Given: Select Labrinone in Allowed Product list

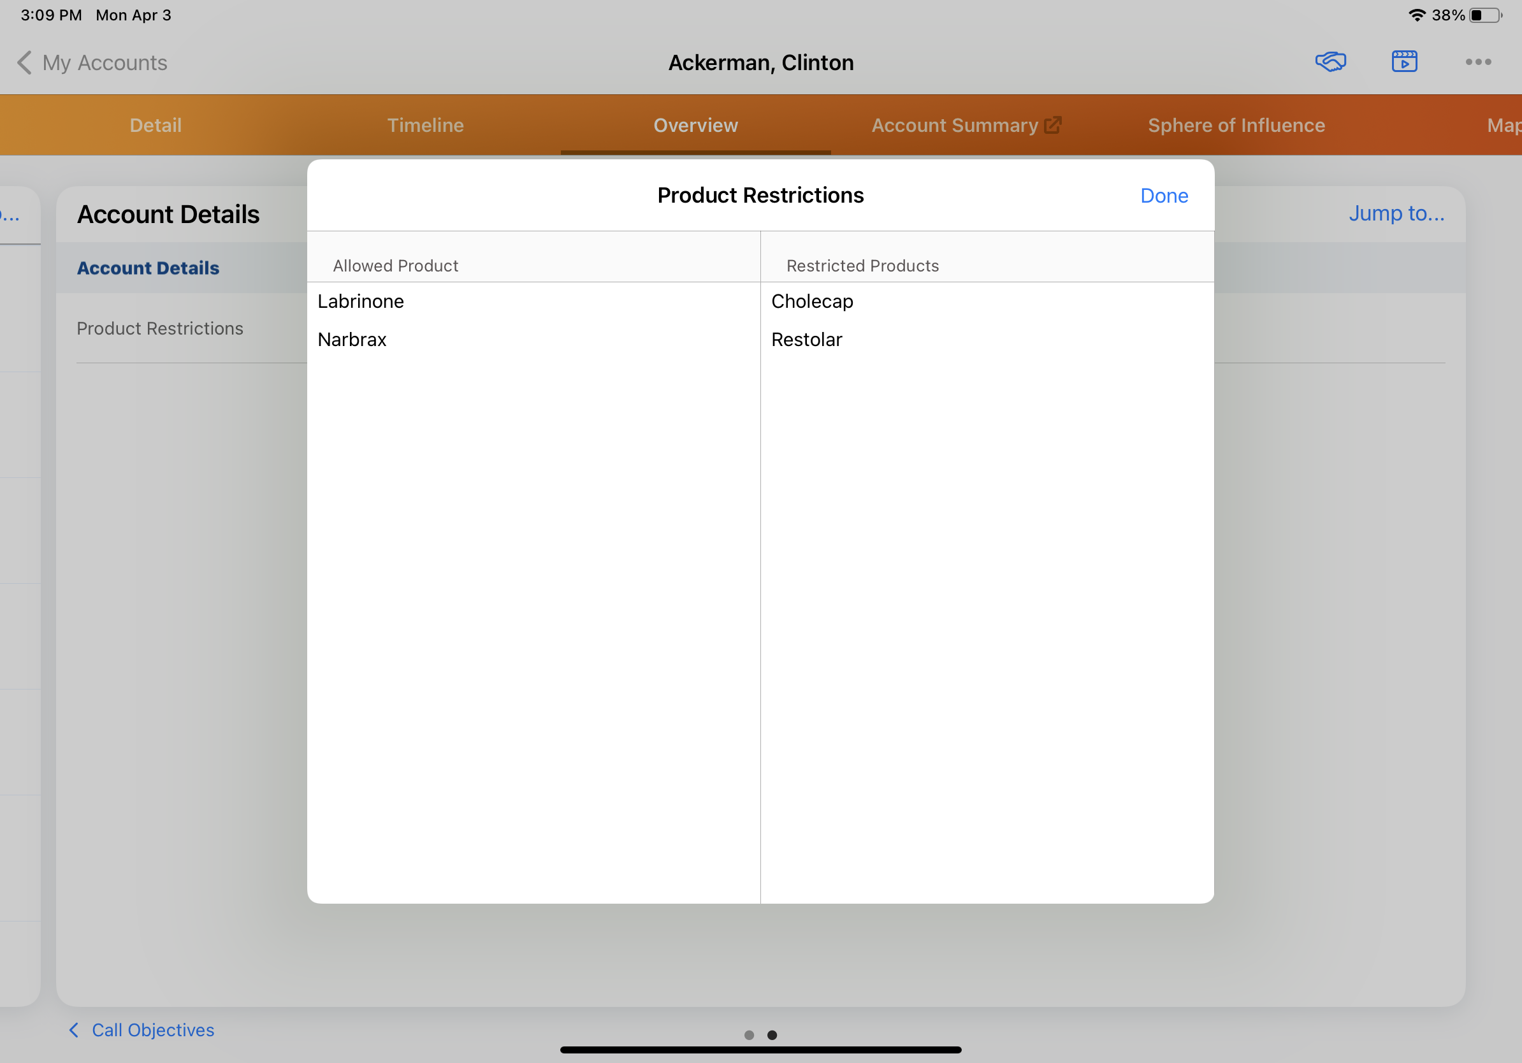Looking at the screenshot, I should 361,301.
